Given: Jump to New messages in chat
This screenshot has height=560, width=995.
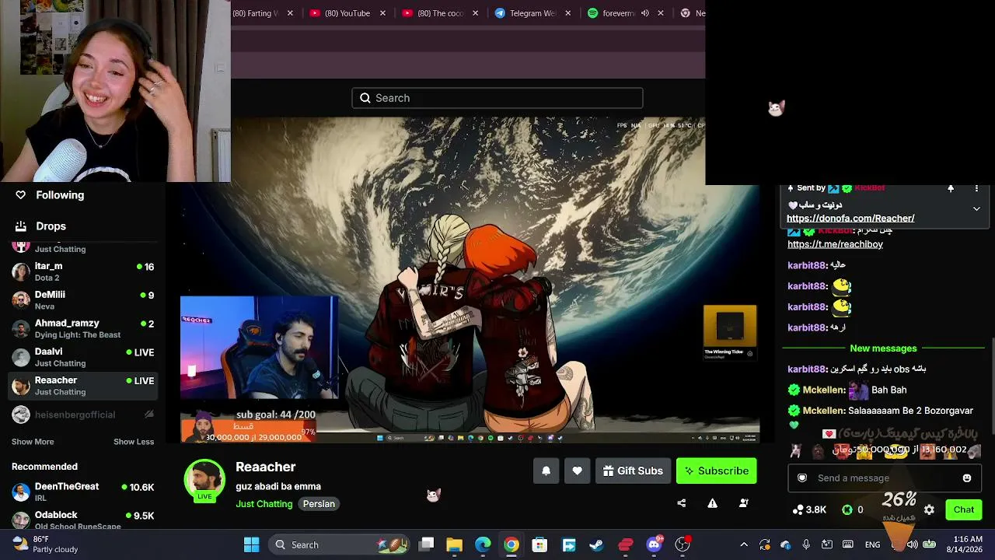Looking at the screenshot, I should coord(883,348).
